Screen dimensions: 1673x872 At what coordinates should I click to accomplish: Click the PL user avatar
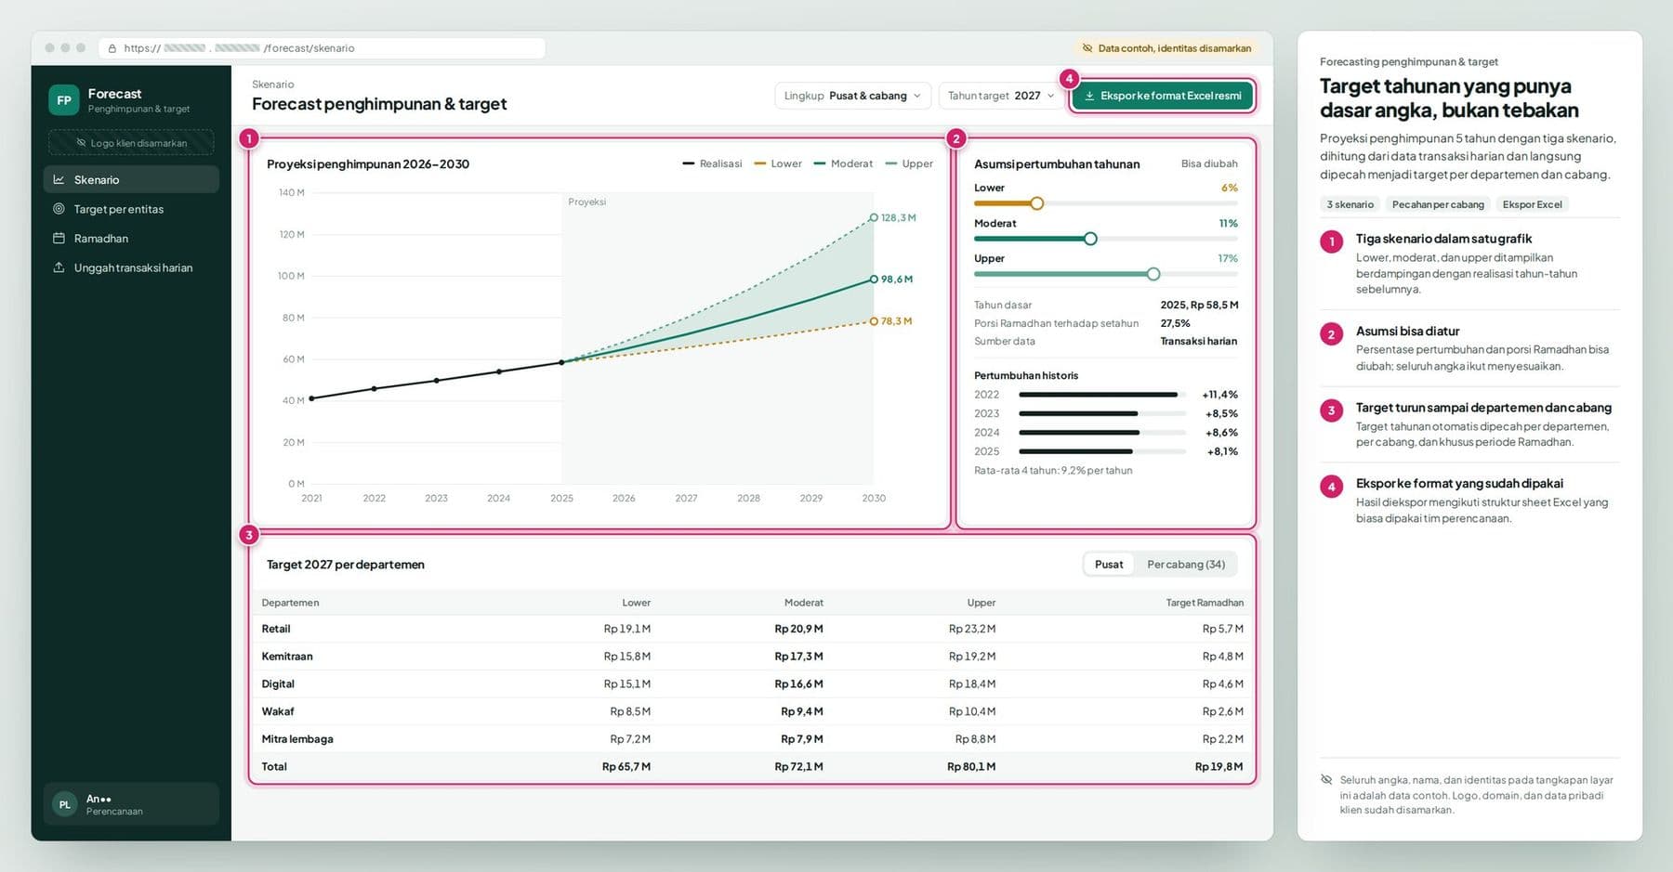pyautogui.click(x=64, y=804)
